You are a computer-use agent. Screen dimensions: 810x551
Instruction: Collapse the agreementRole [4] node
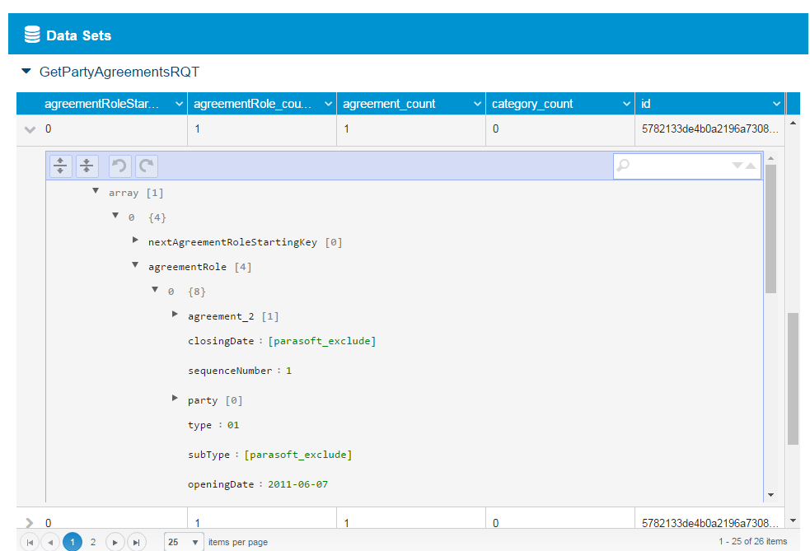click(135, 265)
